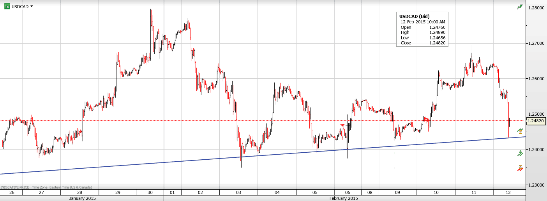Screen dimensions: 547x201
Task: Click the red hourglass order icon at the bottom
Action: point(520,168)
